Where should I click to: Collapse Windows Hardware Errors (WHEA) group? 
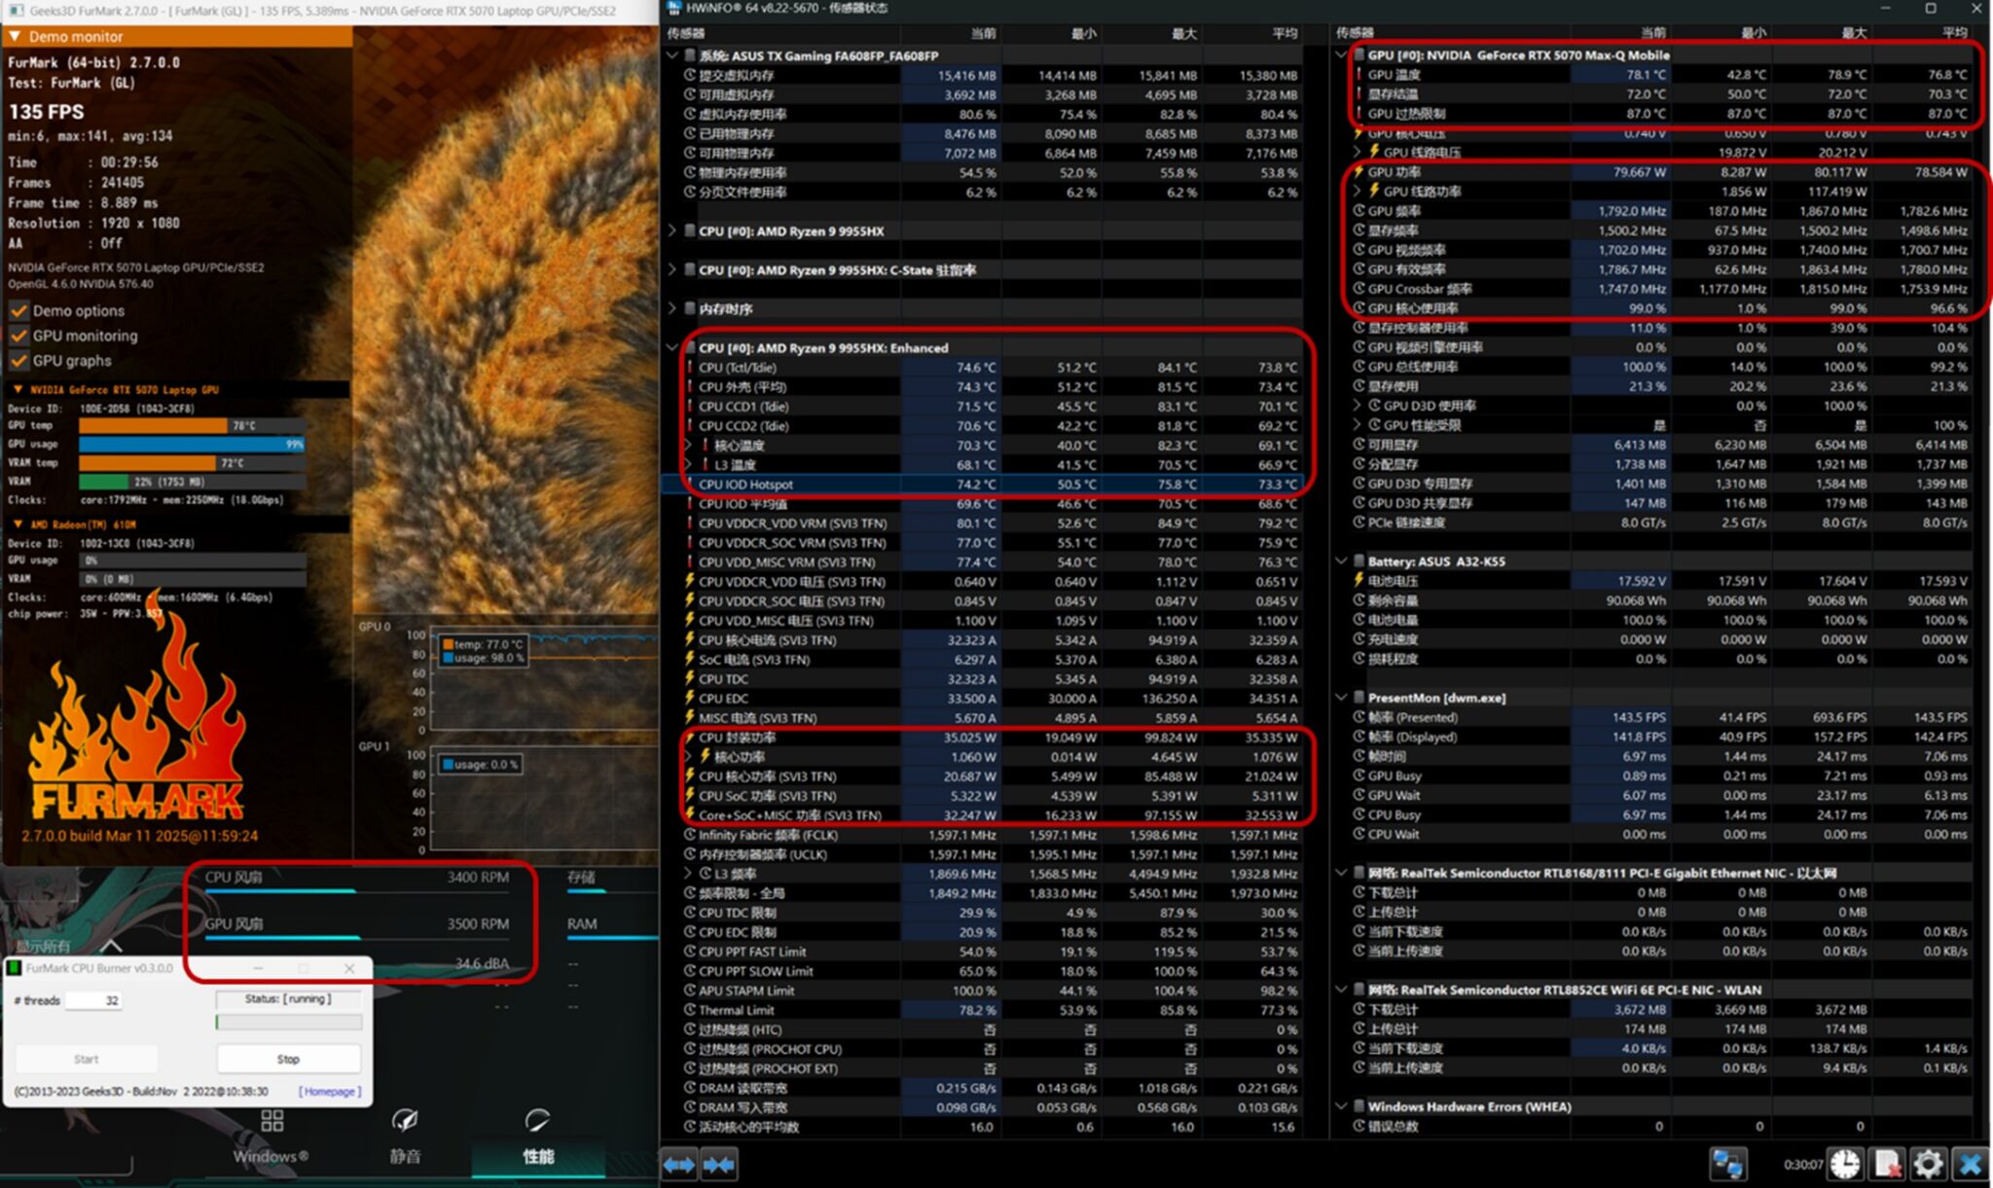pyautogui.click(x=1341, y=1106)
